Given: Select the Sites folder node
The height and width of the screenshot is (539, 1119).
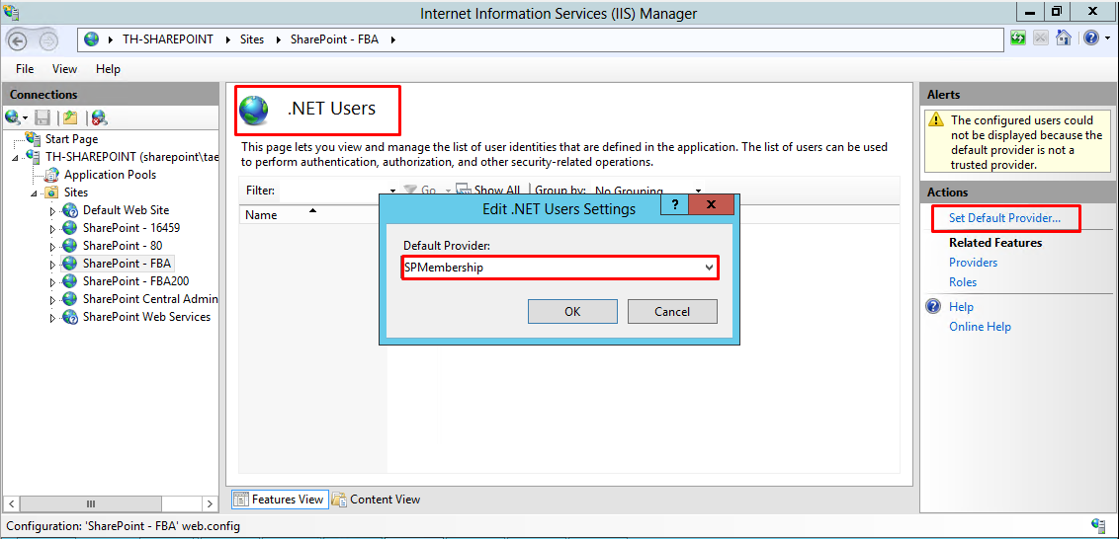Looking at the screenshot, I should tap(76, 192).
